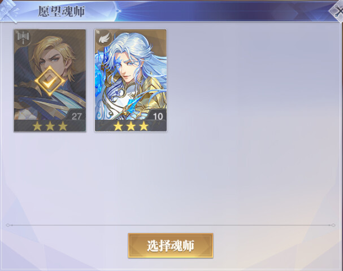343x271 pixels.
Task: Click third star on the blond-haired card
Action: pyautogui.click(x=63, y=126)
